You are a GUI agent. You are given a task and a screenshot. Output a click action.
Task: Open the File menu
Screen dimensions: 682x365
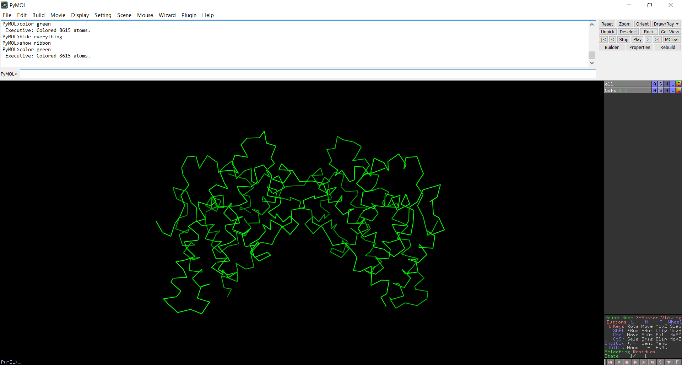(x=7, y=15)
